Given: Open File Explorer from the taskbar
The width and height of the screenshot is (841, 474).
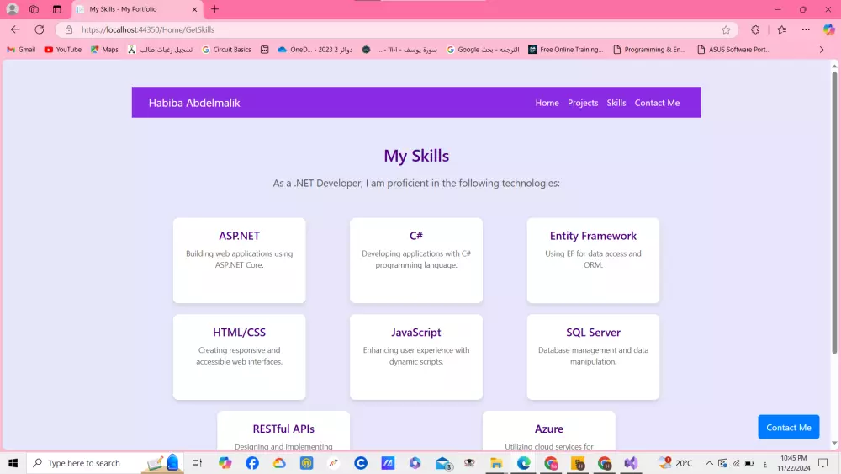Looking at the screenshot, I should tap(497, 463).
